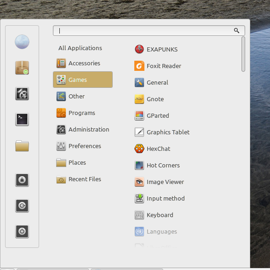Open Keyboard settings
This screenshot has height=270, width=270.
tap(154, 215)
